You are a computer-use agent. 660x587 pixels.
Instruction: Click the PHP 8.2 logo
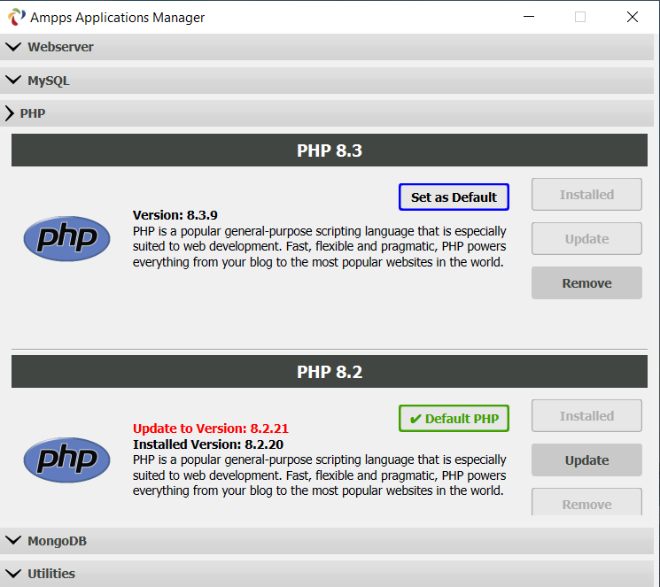click(x=67, y=460)
